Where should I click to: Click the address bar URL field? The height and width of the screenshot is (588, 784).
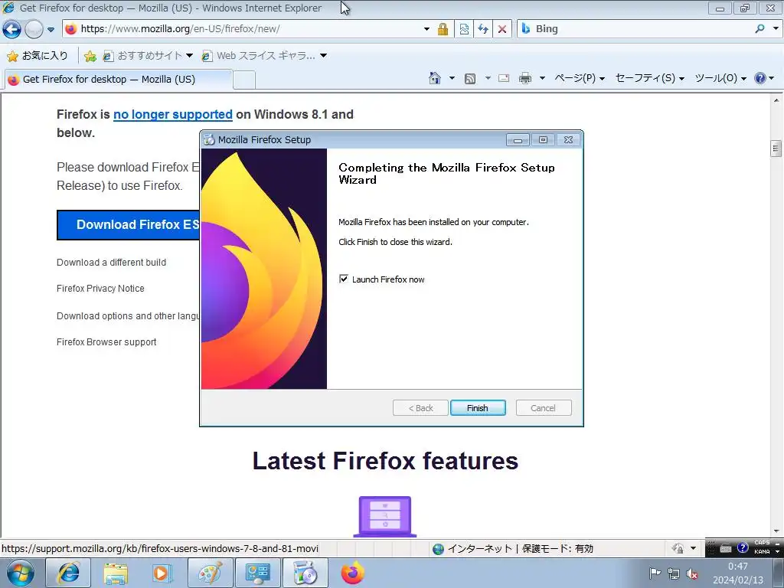(x=250, y=29)
